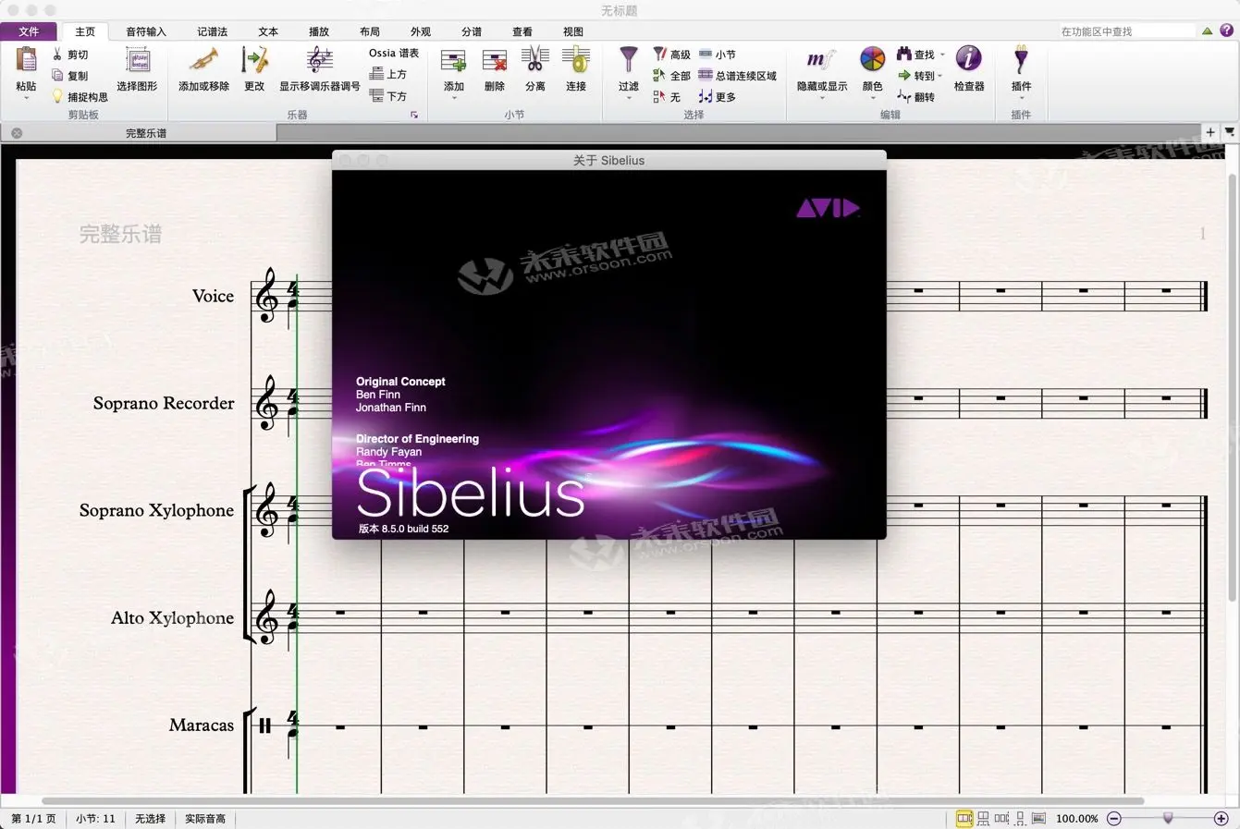Open Add or Remove instruments (添加或移除) trumpet
The width and height of the screenshot is (1240, 829).
coord(203,61)
